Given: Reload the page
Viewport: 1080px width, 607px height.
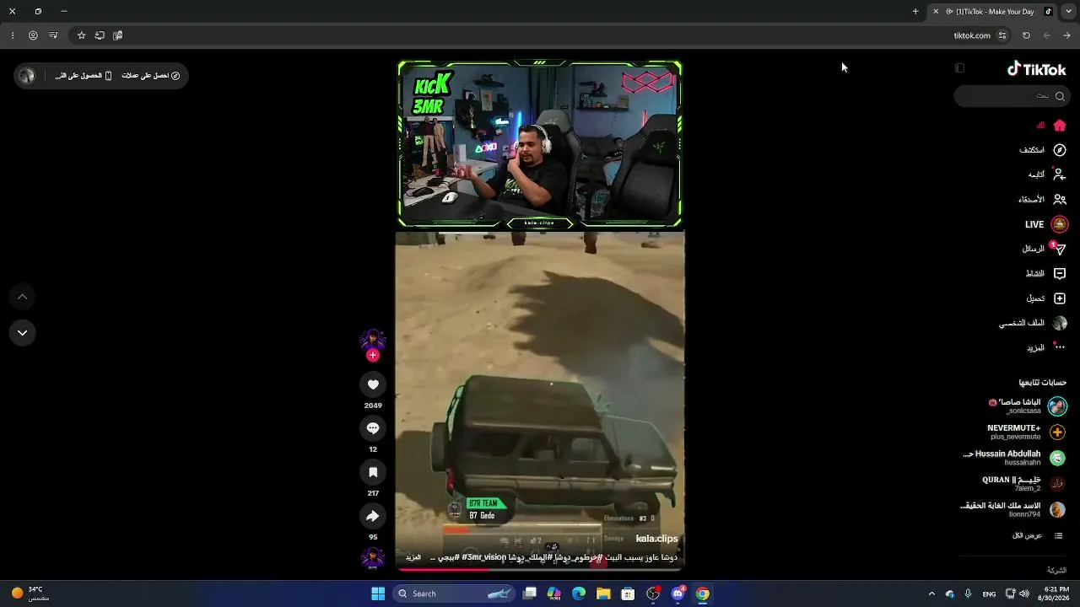Looking at the screenshot, I should 1026,35.
